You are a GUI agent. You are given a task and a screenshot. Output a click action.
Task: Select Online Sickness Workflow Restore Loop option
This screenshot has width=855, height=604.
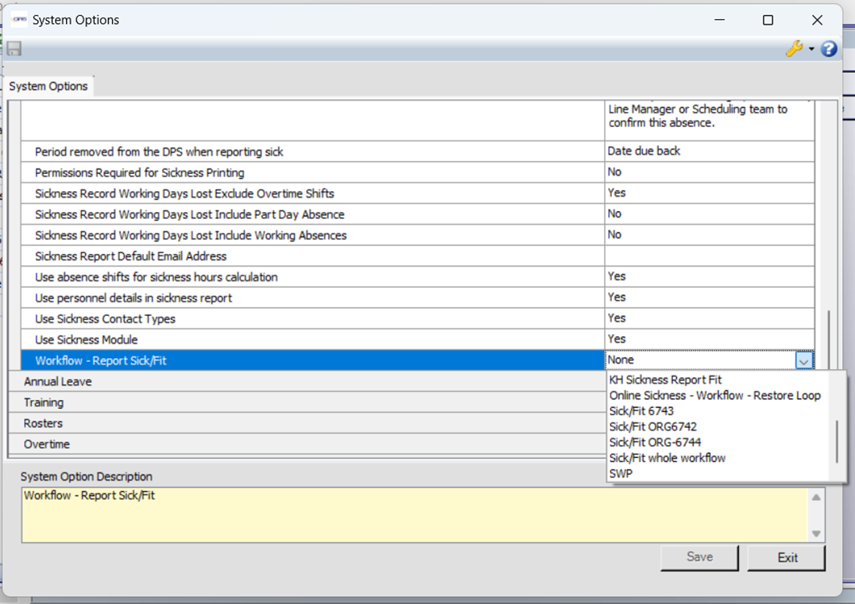[x=714, y=395]
